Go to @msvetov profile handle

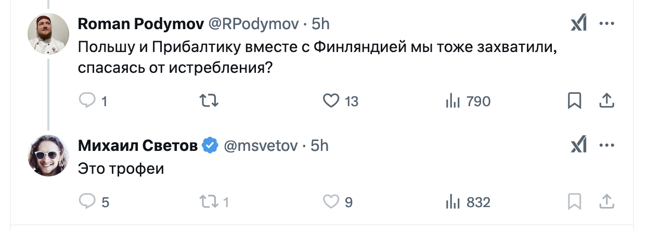point(261,146)
